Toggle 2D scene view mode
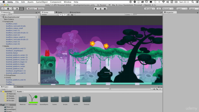This screenshot has height=112, width=199. pos(60,15)
